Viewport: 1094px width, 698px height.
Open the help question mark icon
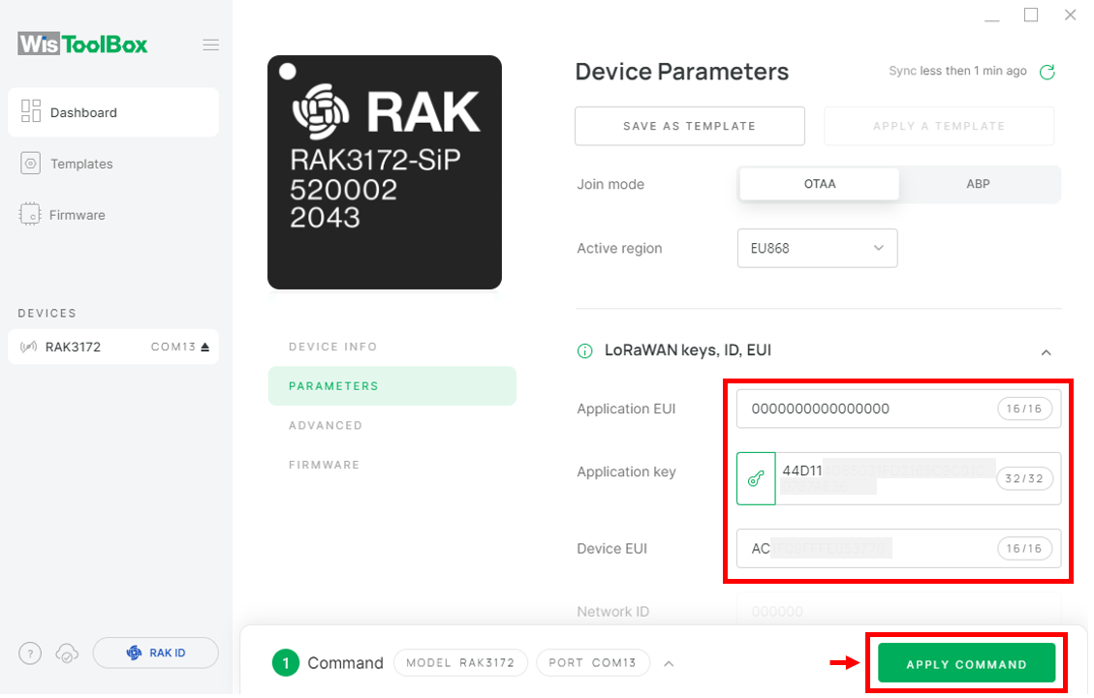tap(30, 653)
